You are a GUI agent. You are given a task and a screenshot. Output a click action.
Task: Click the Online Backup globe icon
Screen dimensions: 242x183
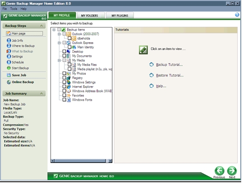(9, 82)
